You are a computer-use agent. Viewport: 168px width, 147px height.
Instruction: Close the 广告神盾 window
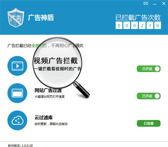click(x=164, y=3)
